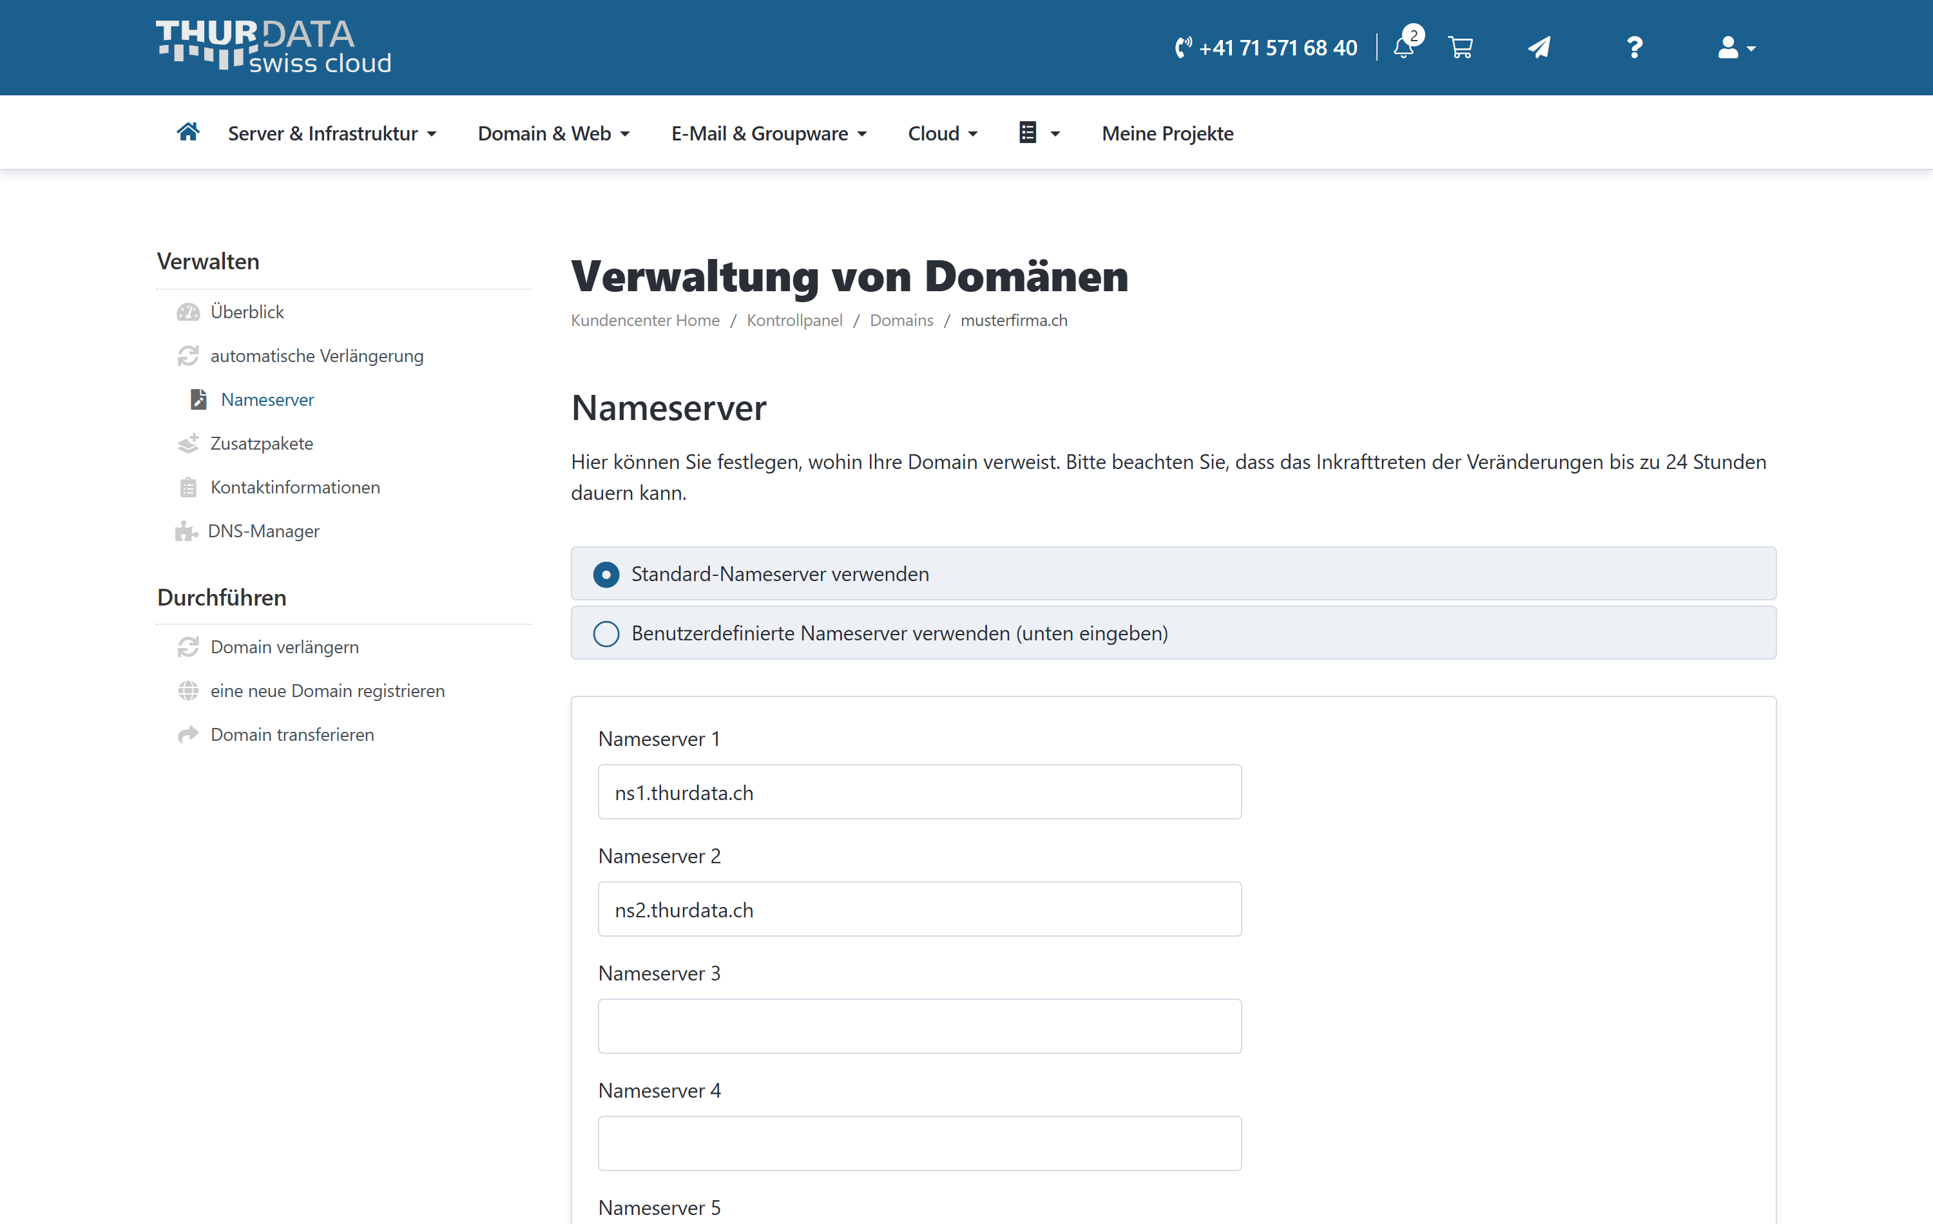Screen dimensions: 1933x1224
Task: Open Kundencenter Home breadcrumb link
Action: click(x=646, y=320)
